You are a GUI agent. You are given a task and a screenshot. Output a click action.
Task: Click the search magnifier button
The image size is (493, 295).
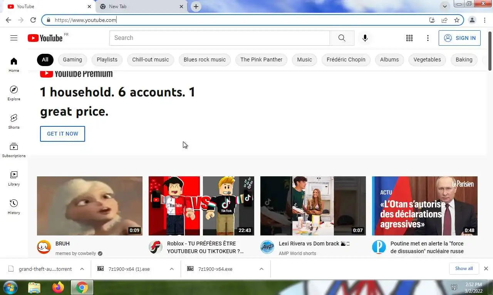[x=342, y=38]
